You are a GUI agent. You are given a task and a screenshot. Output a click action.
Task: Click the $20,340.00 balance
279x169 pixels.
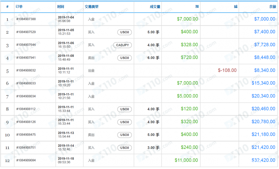point(263,96)
